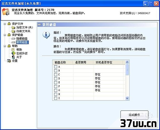Click the disk list scroll up arrow
Viewport: 160px width, 130px height.
(127, 62)
